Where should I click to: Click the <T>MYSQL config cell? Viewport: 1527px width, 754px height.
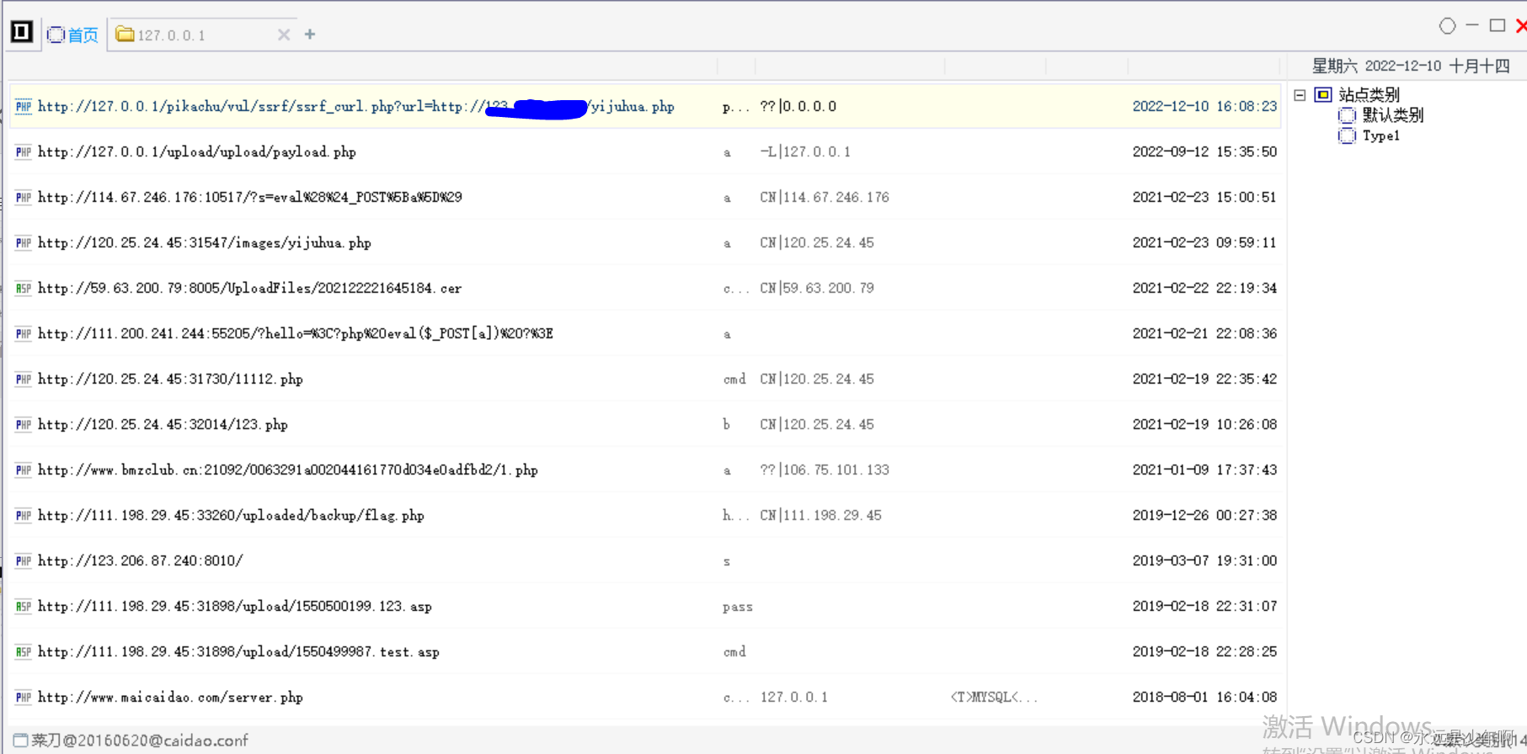point(994,697)
